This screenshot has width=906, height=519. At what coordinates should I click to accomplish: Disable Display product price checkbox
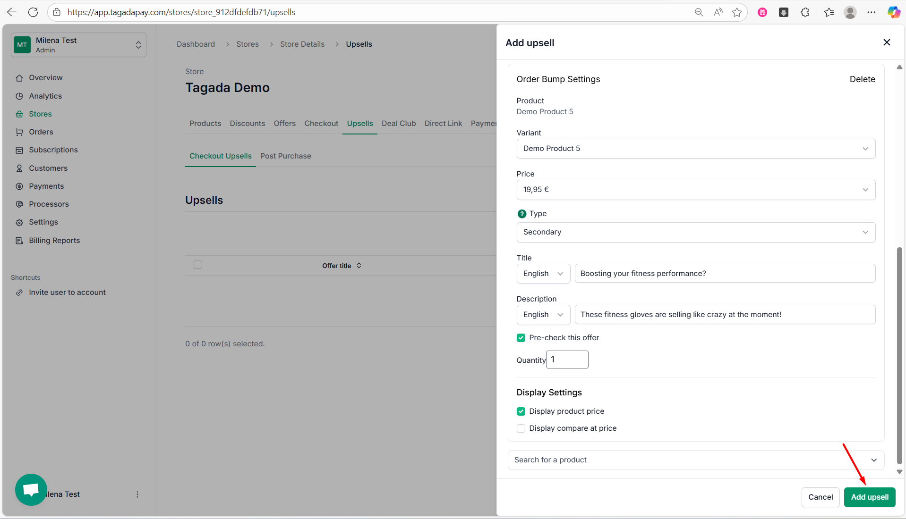[x=521, y=411]
